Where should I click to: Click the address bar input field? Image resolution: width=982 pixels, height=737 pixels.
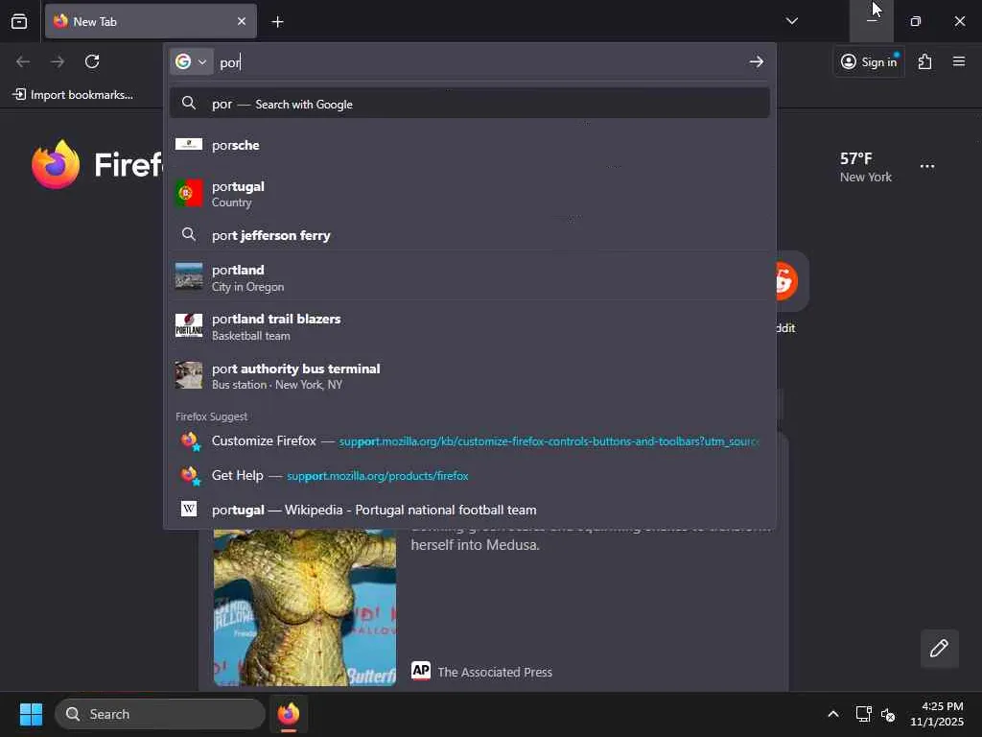tap(479, 62)
